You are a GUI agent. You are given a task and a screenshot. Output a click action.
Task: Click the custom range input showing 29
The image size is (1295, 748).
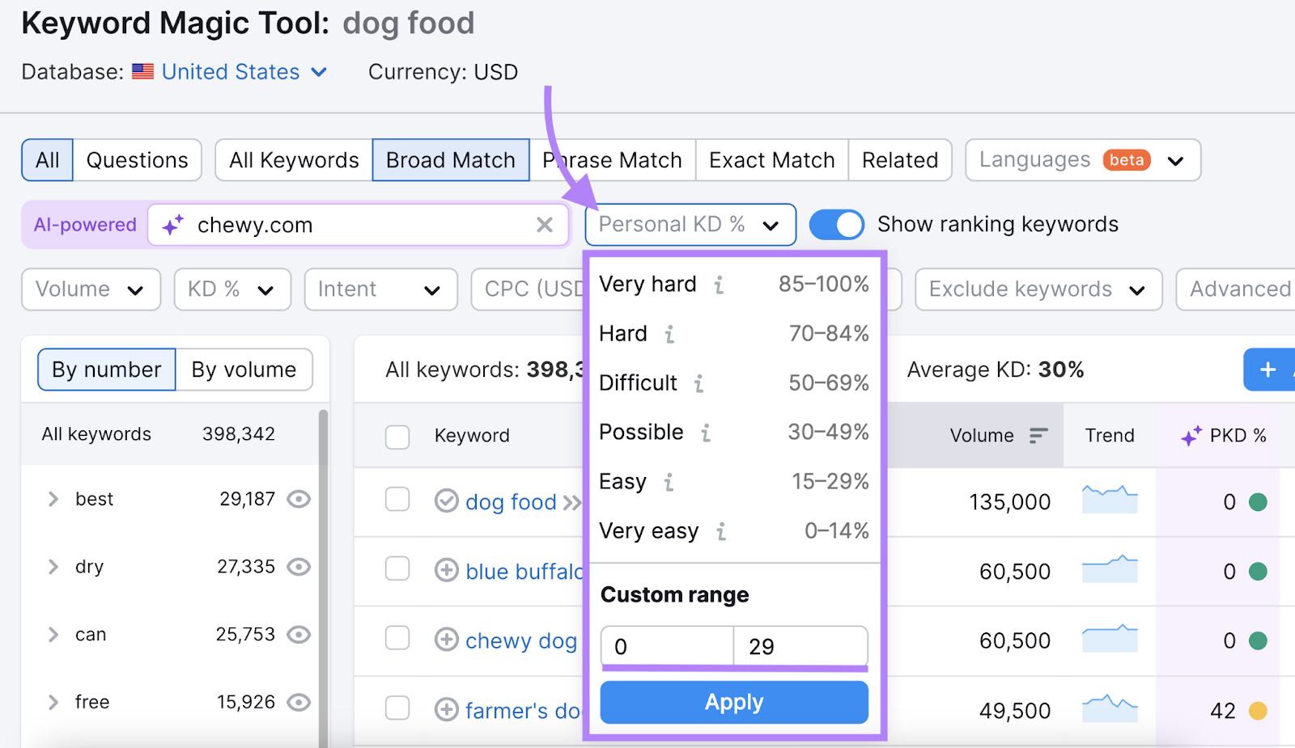[x=800, y=646]
